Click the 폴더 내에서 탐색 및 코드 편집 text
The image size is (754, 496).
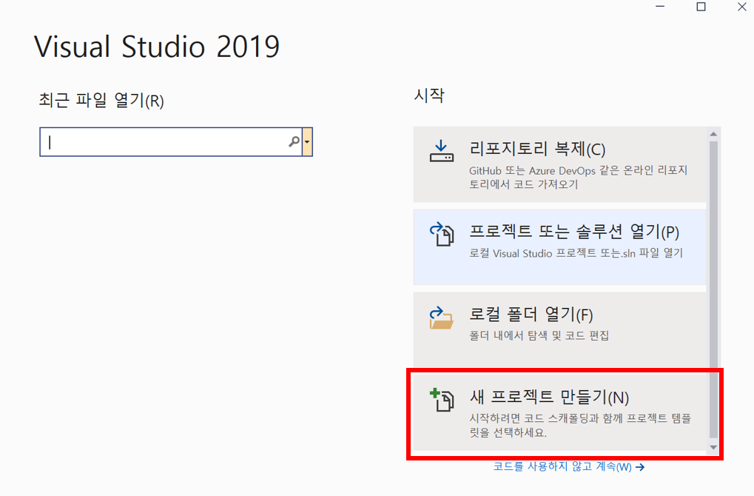[539, 335]
